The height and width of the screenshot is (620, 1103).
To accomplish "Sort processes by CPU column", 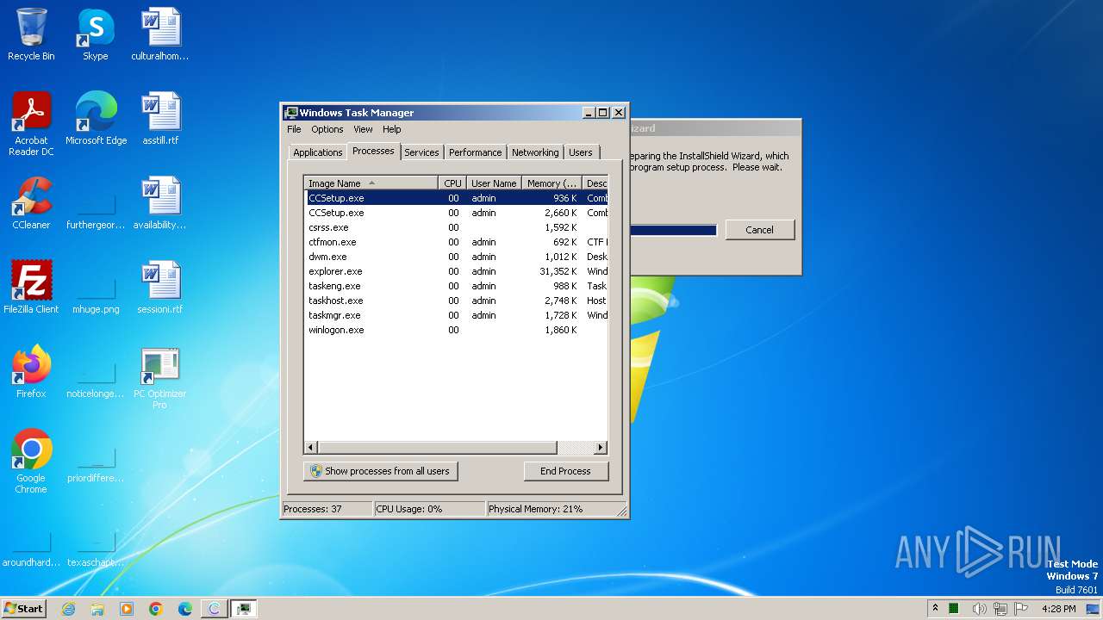I will (x=452, y=183).
